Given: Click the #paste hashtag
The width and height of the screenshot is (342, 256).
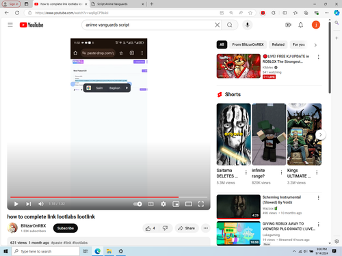Looking at the screenshot, I should click(56, 242).
